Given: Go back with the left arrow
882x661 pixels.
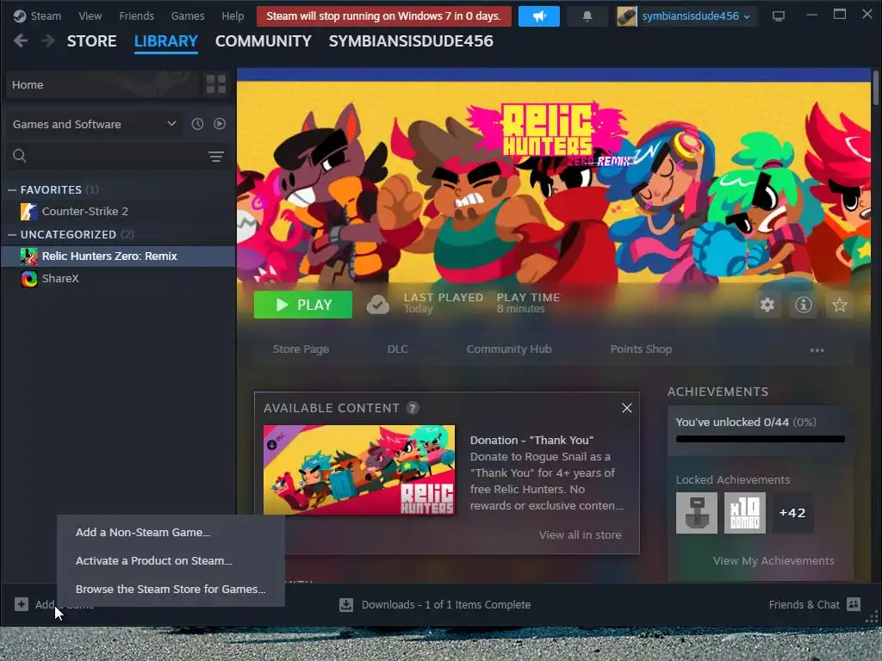Looking at the screenshot, I should point(21,40).
